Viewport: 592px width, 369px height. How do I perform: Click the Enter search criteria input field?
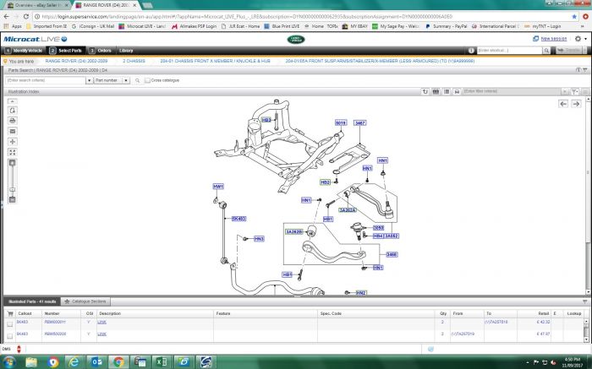[46, 80]
